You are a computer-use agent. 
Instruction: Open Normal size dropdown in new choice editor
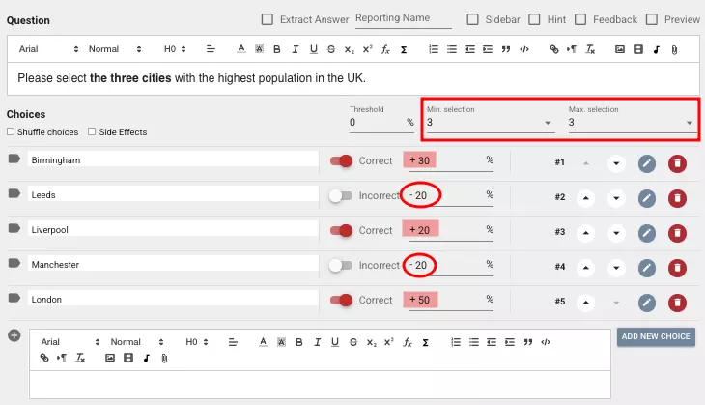tap(137, 342)
